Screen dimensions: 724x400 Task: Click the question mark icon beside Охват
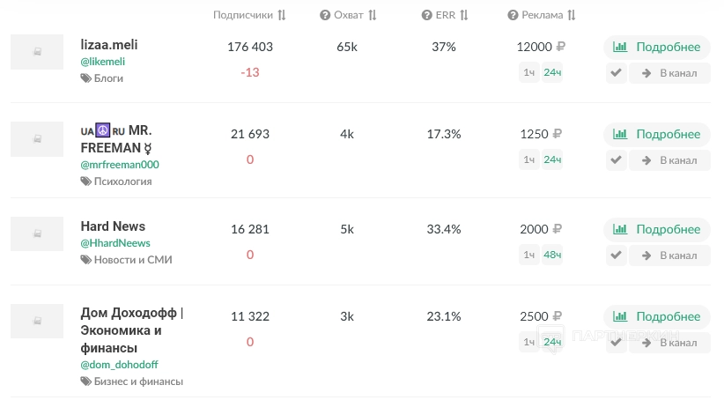point(325,15)
